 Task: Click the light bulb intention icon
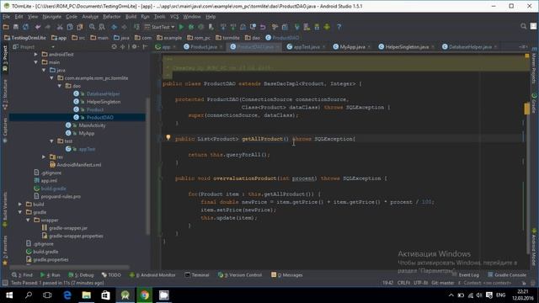168,137
